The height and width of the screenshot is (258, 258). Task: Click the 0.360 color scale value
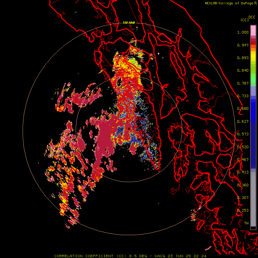[243, 185]
